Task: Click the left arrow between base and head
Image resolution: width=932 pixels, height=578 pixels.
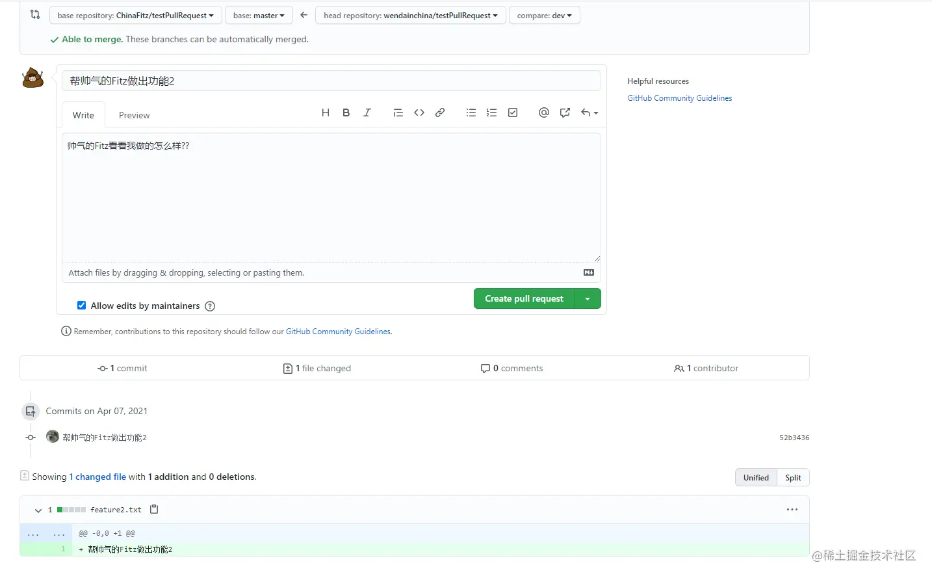Action: coord(304,15)
